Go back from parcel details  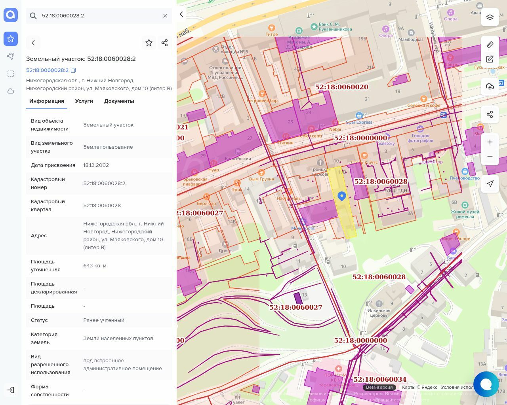pos(33,43)
